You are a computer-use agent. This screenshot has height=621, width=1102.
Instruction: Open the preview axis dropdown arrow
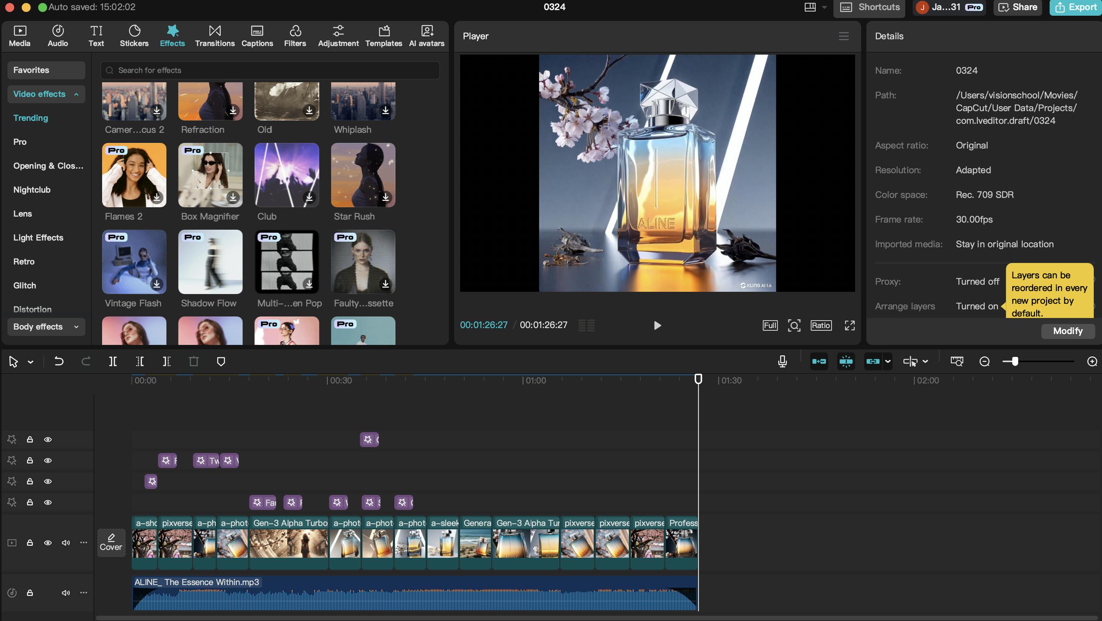925,362
